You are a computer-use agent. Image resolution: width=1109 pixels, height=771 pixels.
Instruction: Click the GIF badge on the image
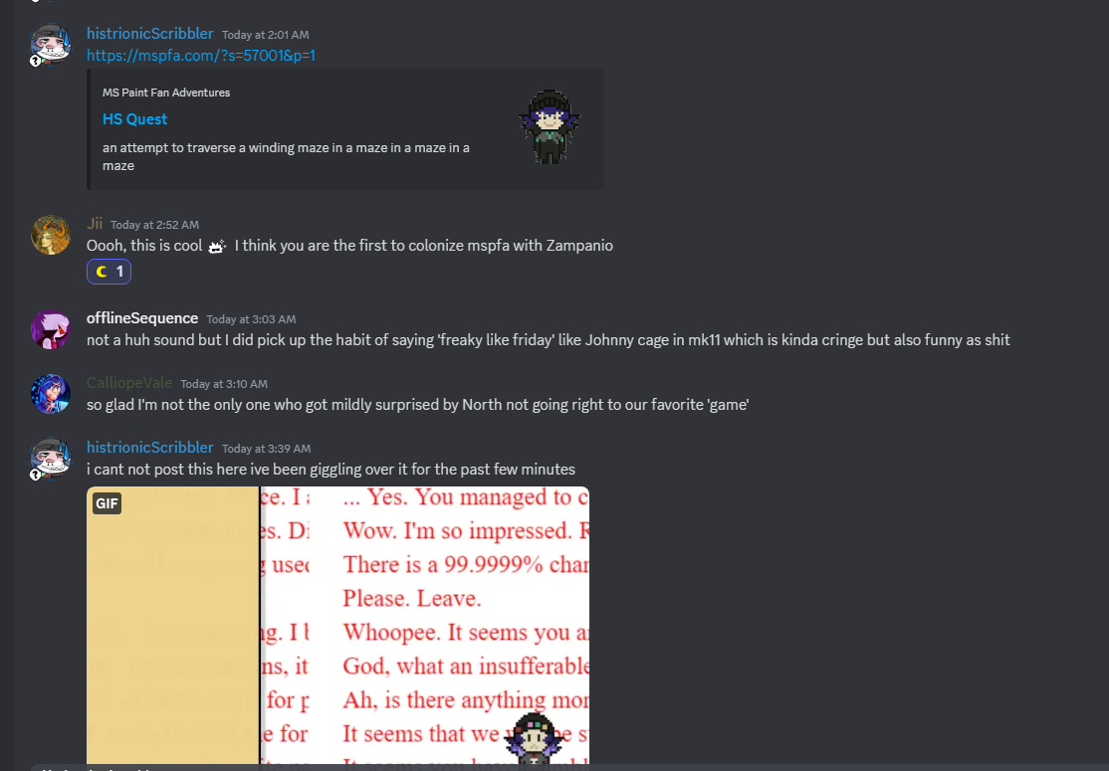tap(107, 503)
